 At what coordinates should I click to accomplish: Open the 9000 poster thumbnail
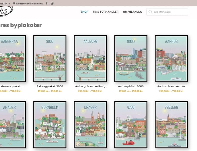(x=50, y=59)
